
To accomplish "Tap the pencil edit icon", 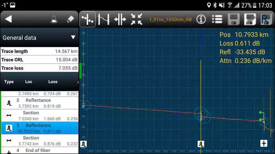I will [70, 19].
